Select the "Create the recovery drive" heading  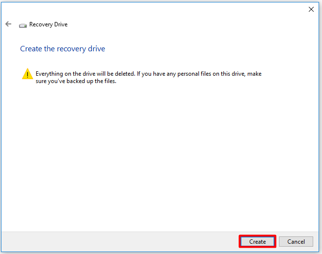[x=63, y=49]
